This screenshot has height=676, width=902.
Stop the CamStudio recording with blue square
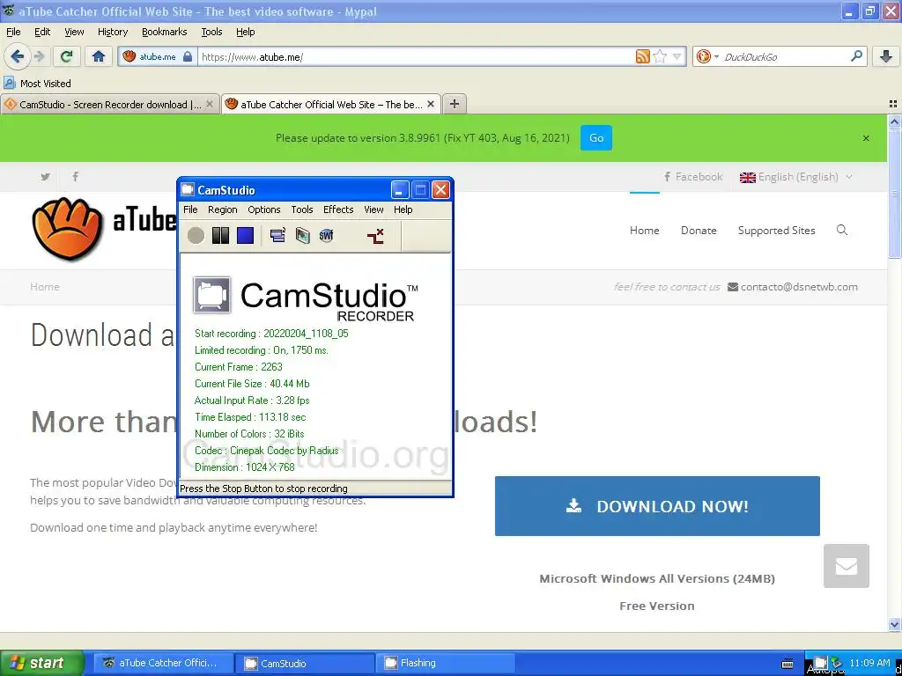pos(245,235)
